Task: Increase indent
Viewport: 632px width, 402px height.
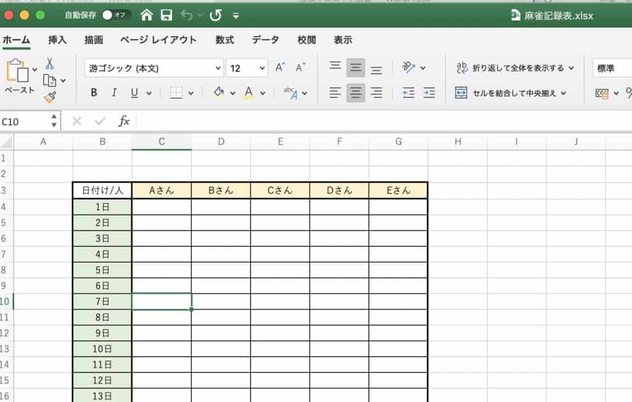Action: click(x=429, y=92)
